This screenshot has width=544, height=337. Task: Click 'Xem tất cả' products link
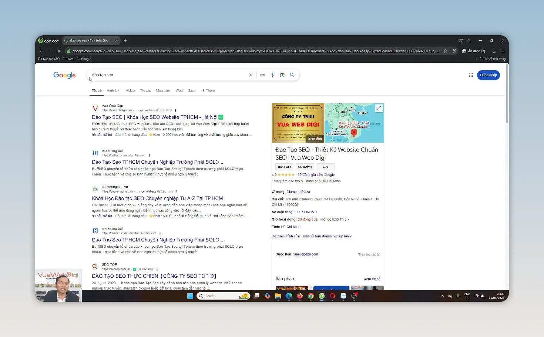(372, 279)
